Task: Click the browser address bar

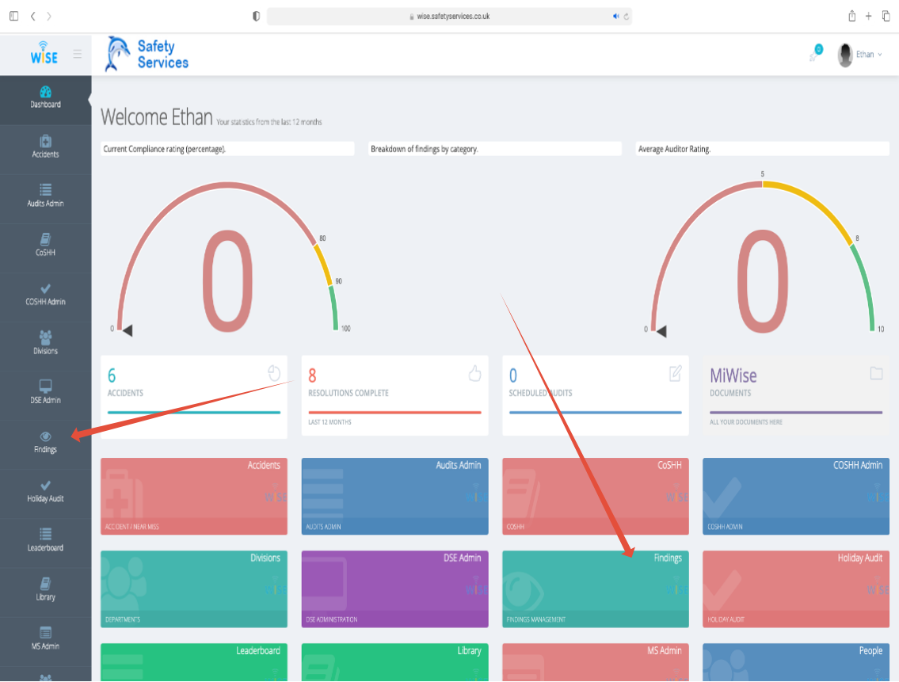Action: [x=449, y=16]
